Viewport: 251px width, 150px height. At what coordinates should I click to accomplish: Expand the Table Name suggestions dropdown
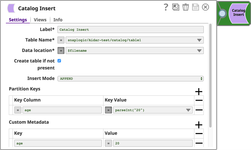(199, 40)
